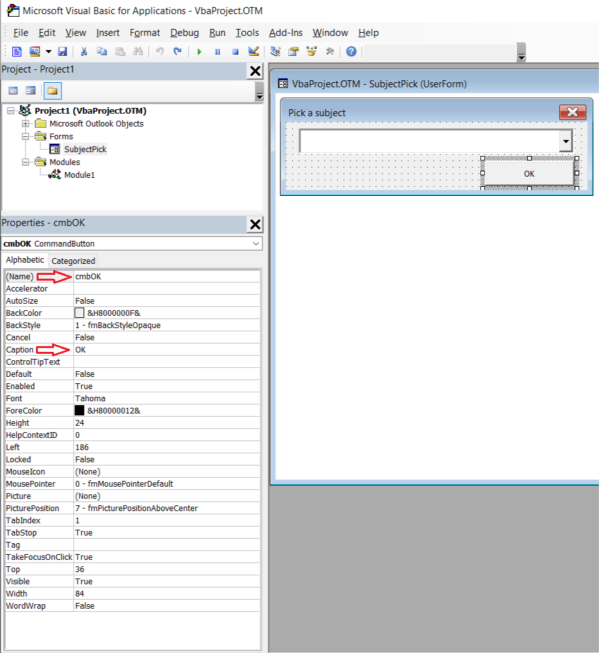Click the Redo arrow icon
The width and height of the screenshot is (599, 653).
pyautogui.click(x=177, y=51)
